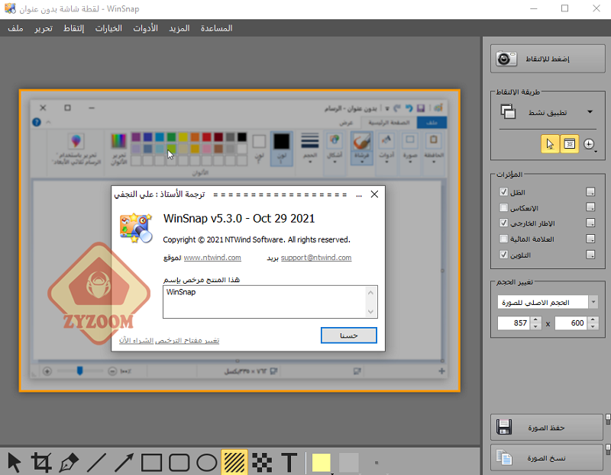Pick the yellow color swatch
The height and width of the screenshot is (475, 611).
(321, 463)
